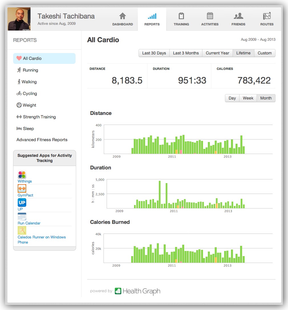Open Advanced Fitness Reports link
288x310 pixels.
coord(42,140)
